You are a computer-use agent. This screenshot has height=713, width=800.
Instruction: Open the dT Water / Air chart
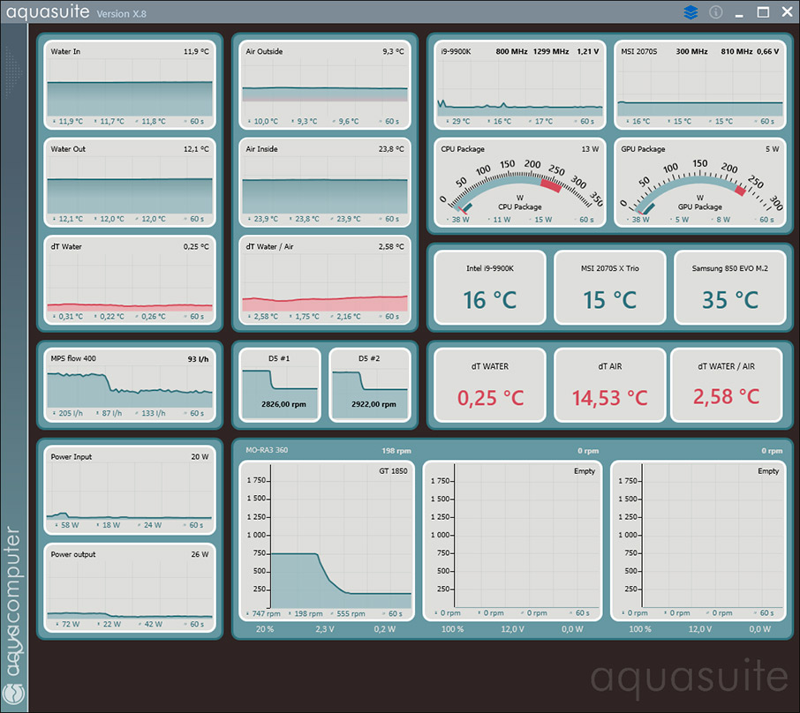[325, 280]
